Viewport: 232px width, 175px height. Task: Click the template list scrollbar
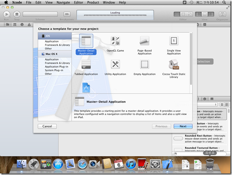tap(191, 59)
